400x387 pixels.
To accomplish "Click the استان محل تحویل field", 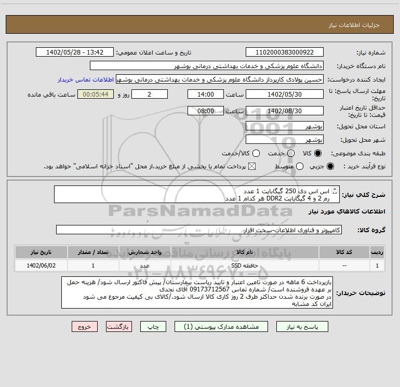I will tap(285, 126).
